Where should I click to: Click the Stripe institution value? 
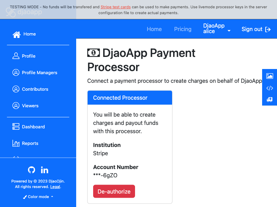coord(100,153)
